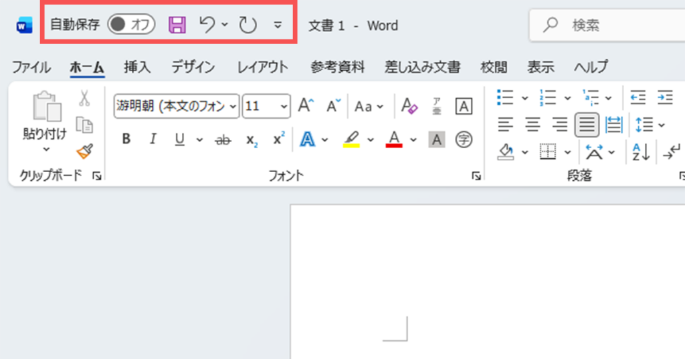Screen dimensions: 685x359
Task: Click the Multilevel List icon
Action: tap(591, 97)
